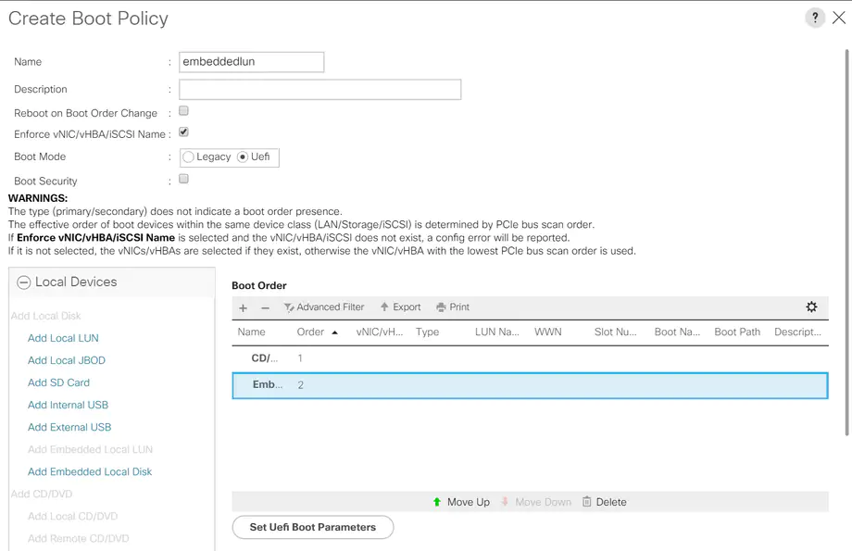Open the table settings gear icon
Screen dimensions: 852x551
click(x=811, y=307)
